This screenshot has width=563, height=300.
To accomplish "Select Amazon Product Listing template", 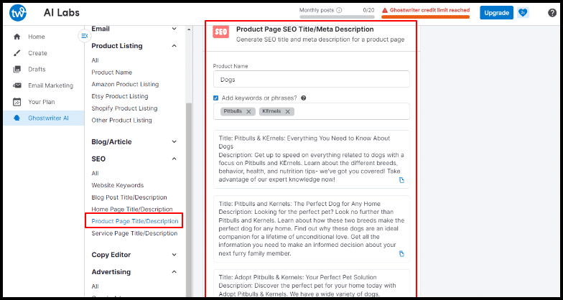I will [x=125, y=85].
